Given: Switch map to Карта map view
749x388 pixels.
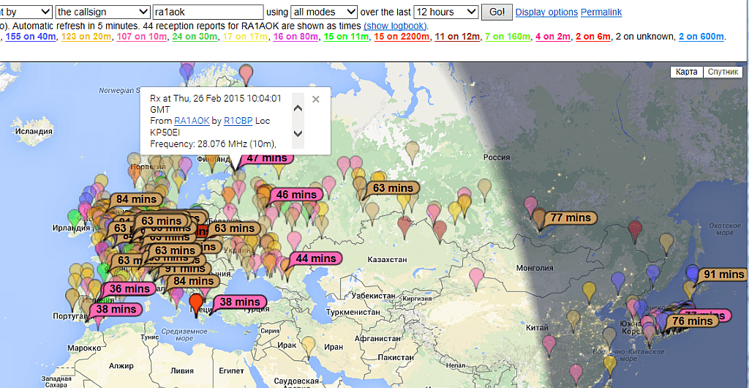Looking at the screenshot, I should (x=686, y=72).
